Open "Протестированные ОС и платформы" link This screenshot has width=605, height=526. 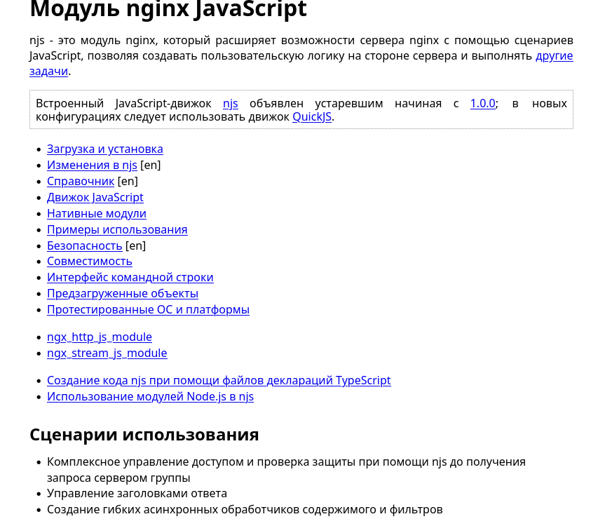pyautogui.click(x=148, y=310)
